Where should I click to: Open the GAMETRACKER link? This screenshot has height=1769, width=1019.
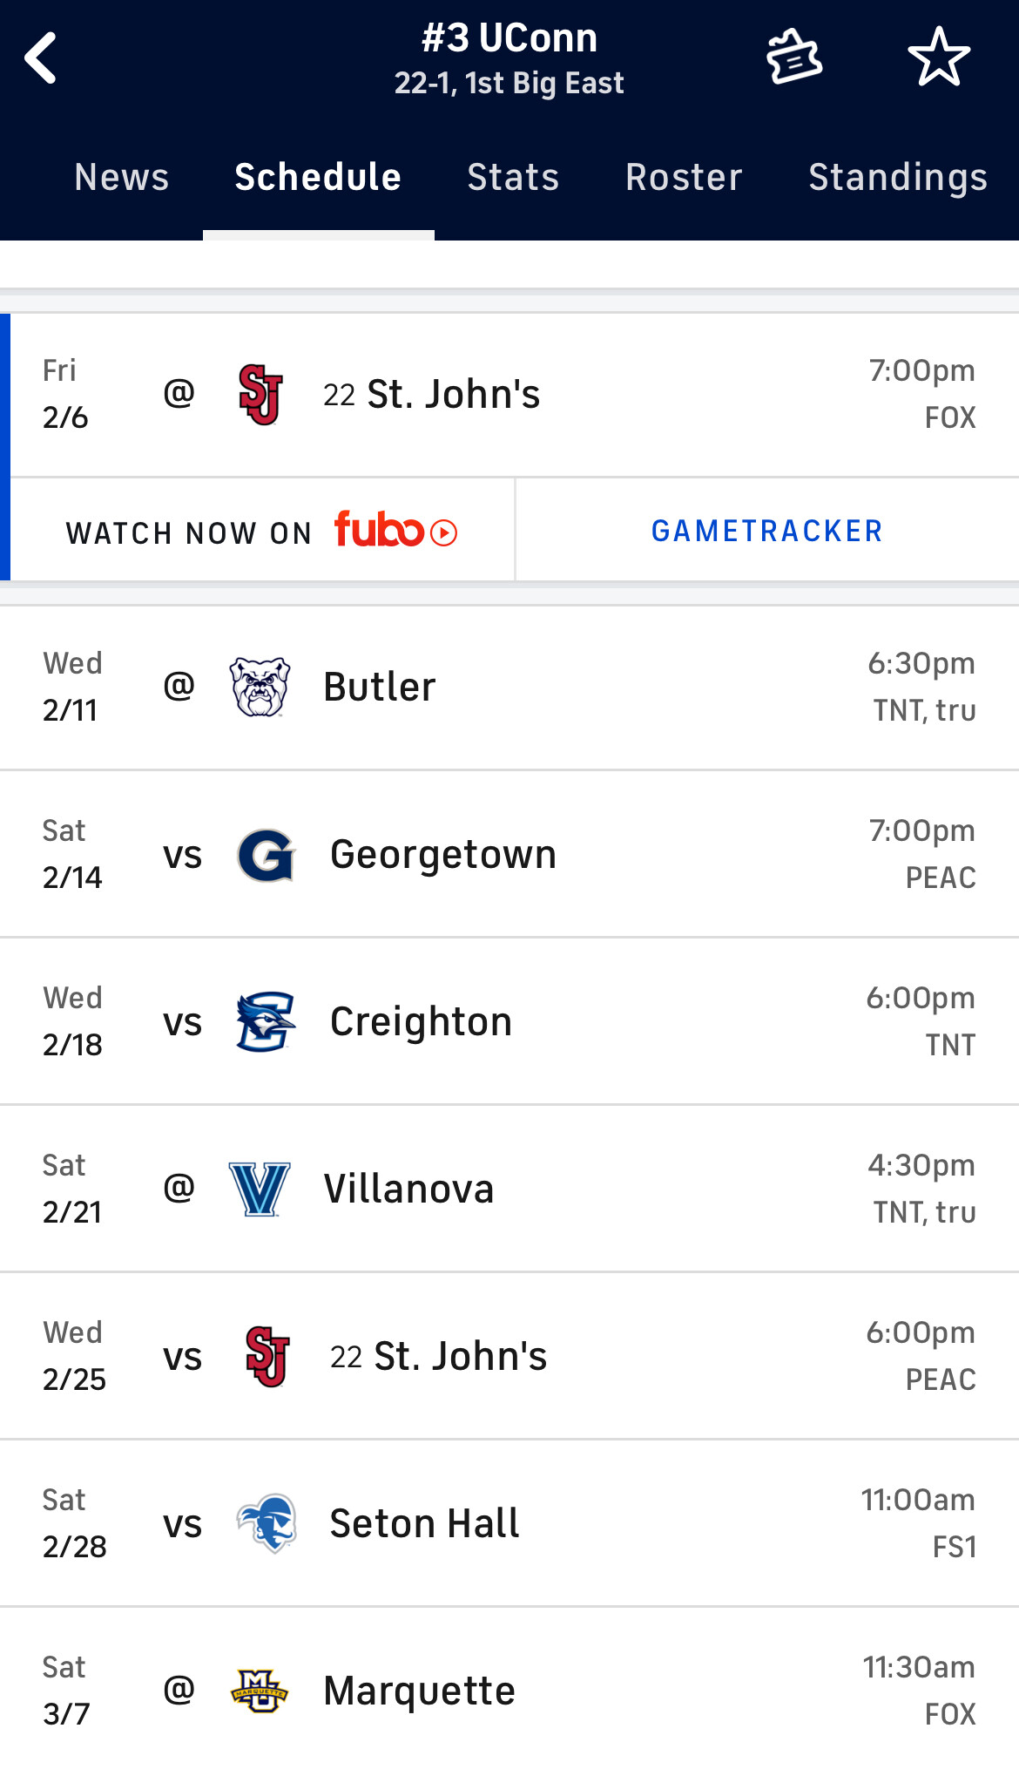(767, 531)
